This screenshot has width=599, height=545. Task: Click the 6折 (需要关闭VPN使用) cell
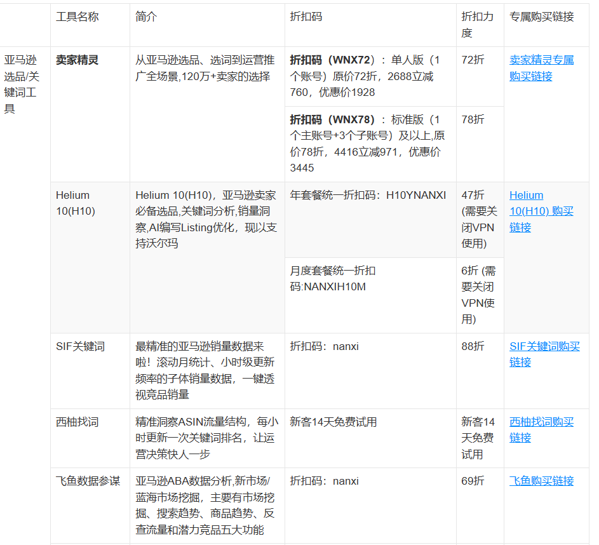pyautogui.click(x=480, y=295)
